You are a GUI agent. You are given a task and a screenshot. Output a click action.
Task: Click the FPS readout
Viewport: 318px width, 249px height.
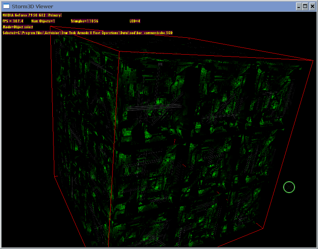click(13, 21)
